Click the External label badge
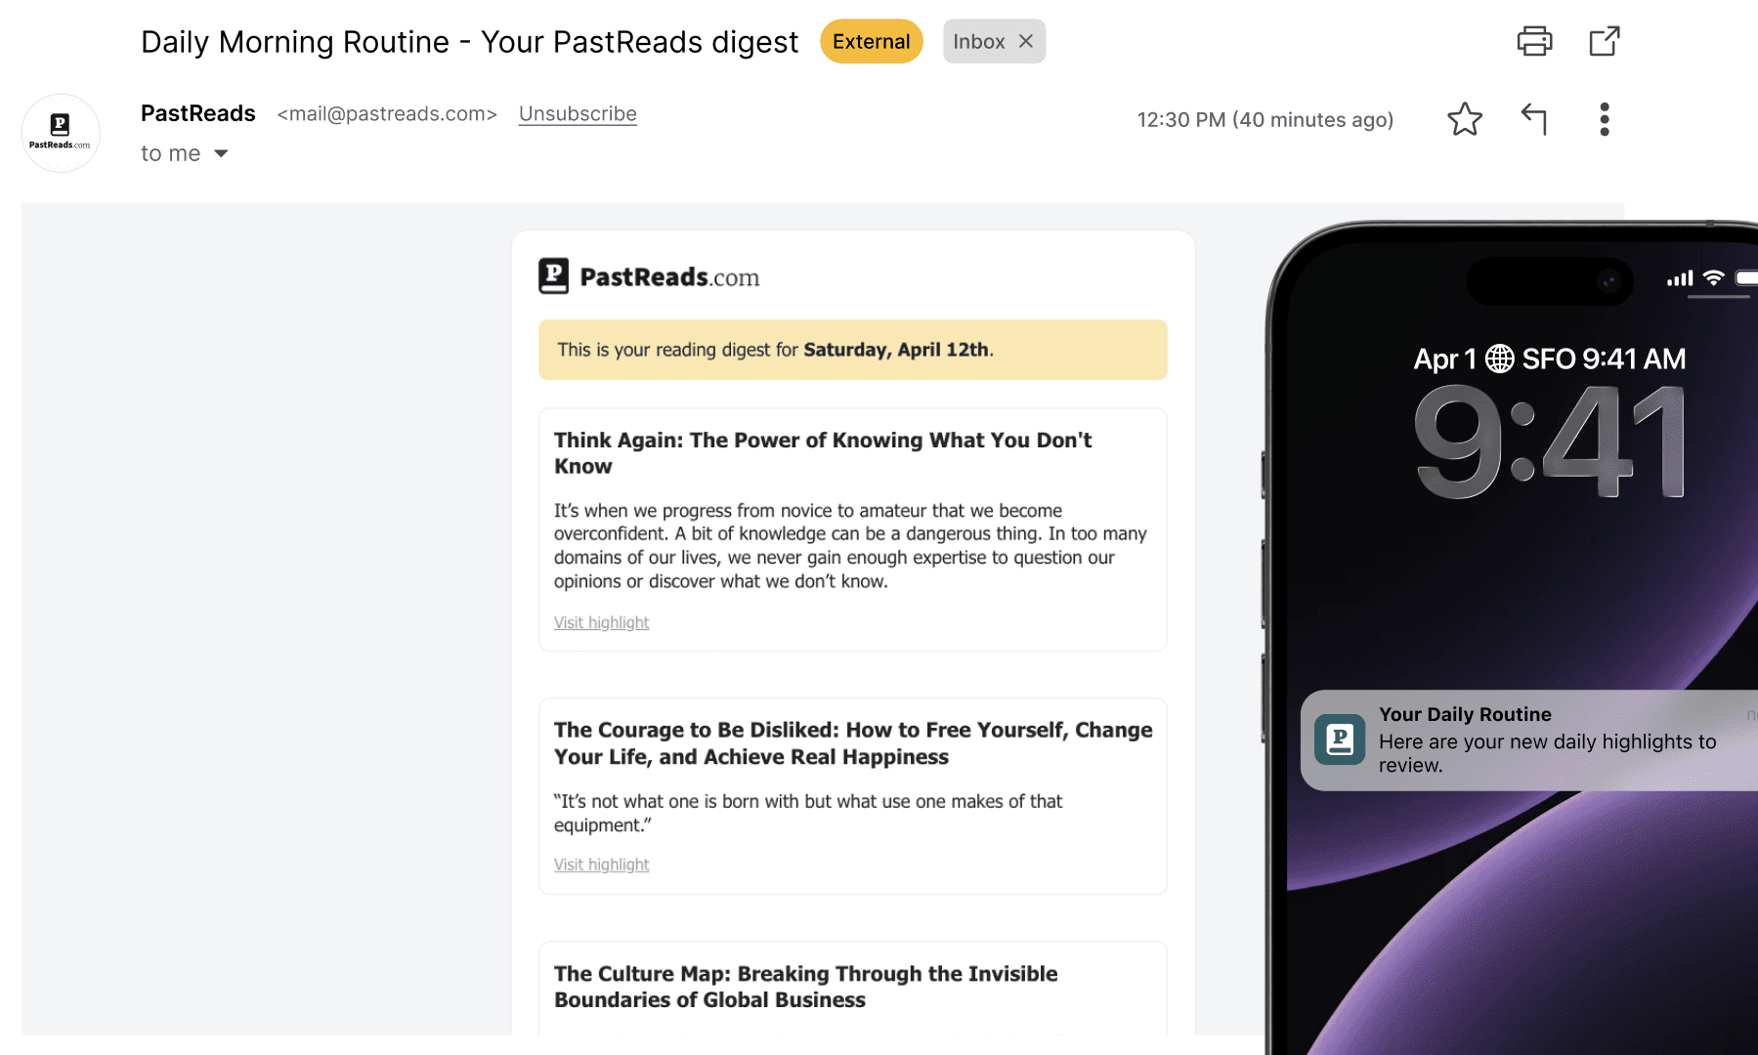 872,41
